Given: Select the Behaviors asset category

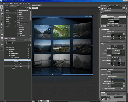Looking at the screenshot, I should (10, 17).
